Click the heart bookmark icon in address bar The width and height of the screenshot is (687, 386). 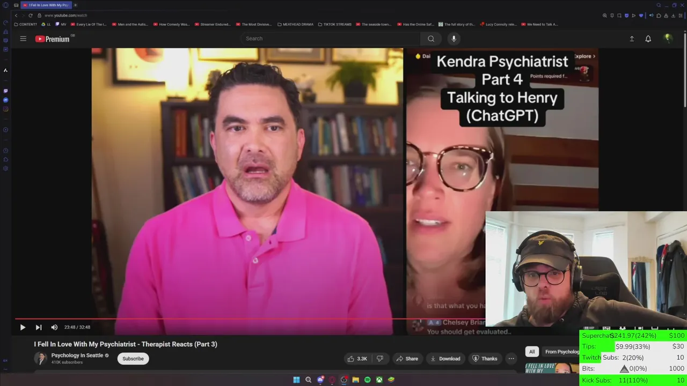point(641,16)
